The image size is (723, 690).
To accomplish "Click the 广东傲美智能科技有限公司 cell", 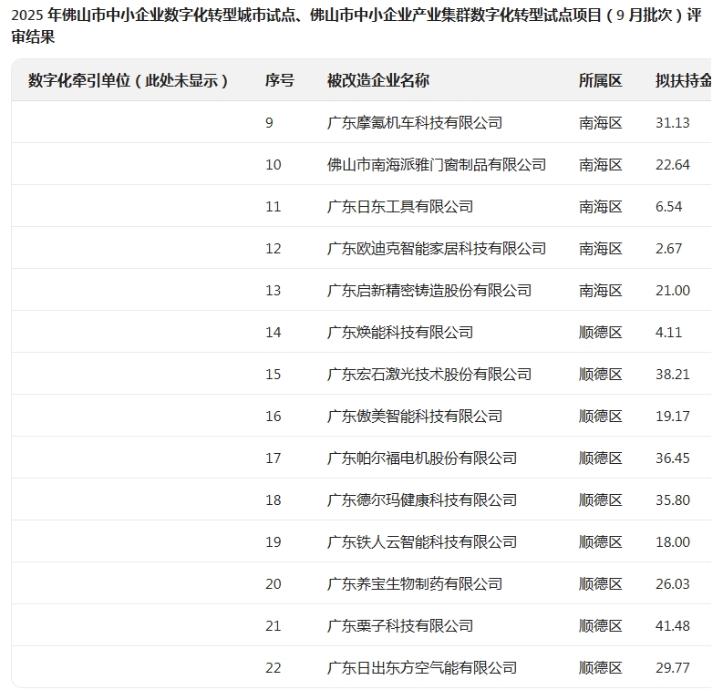I will [414, 416].
